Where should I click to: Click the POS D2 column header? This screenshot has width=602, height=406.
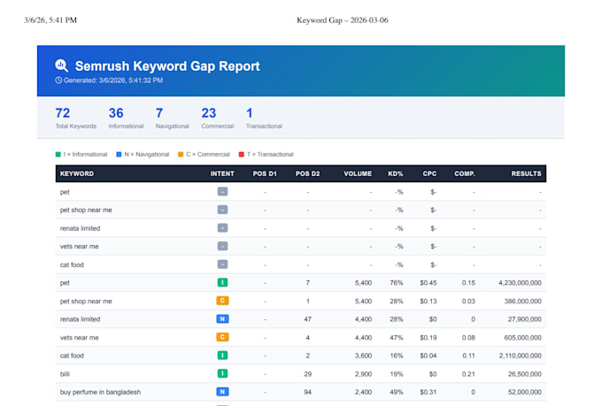[307, 173]
